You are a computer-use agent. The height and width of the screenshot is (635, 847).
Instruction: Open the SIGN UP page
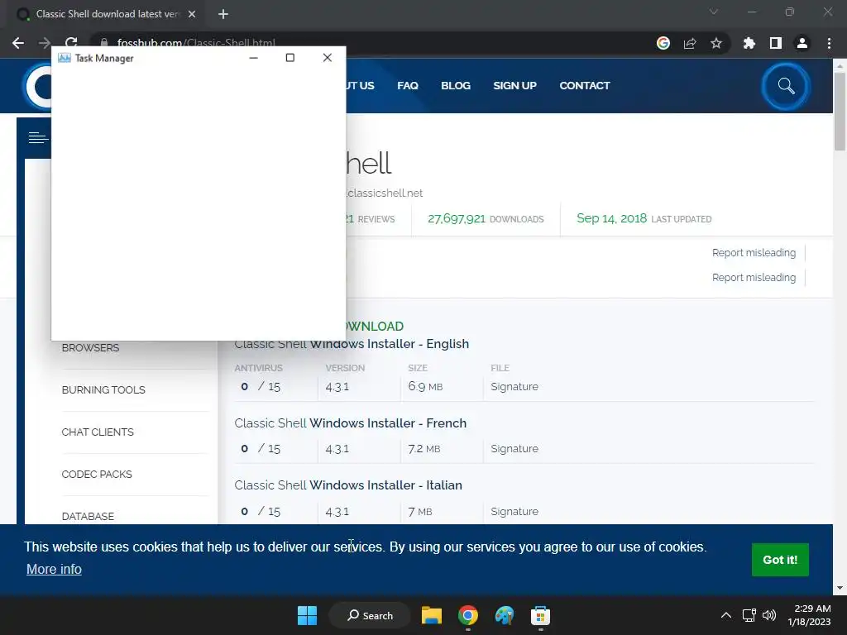[x=514, y=86]
